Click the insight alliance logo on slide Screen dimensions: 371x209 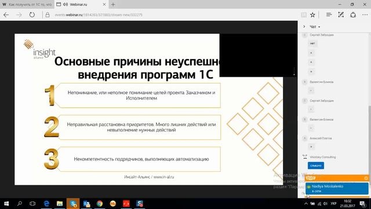[x=39, y=49]
